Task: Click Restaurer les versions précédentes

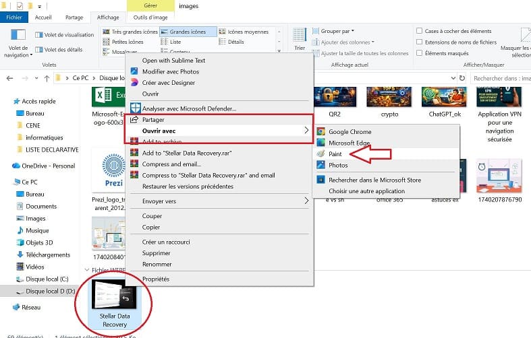Action: (x=188, y=187)
